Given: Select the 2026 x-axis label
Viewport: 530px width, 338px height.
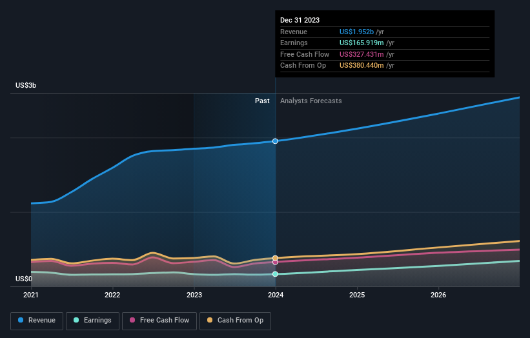Looking at the screenshot, I should [x=438, y=295].
